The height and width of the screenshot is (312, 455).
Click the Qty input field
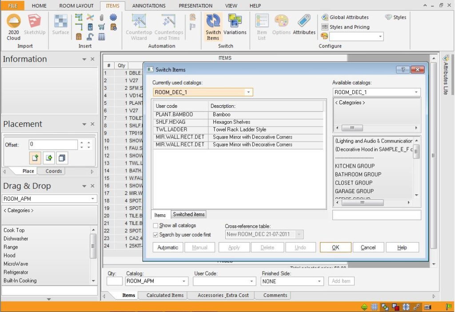tap(114, 281)
